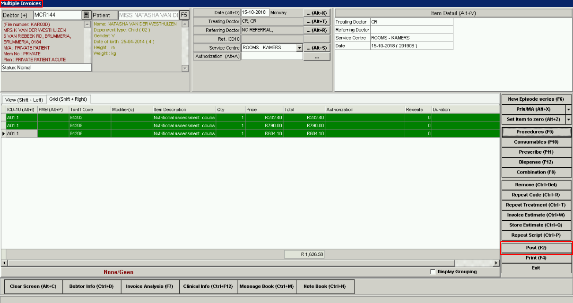Click the debtor lookup list icon
The image size is (573, 303).
(86, 15)
